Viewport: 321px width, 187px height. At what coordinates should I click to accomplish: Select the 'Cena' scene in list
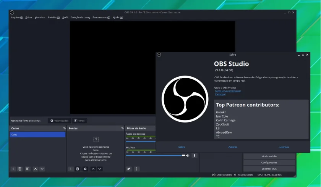[x=38, y=134]
